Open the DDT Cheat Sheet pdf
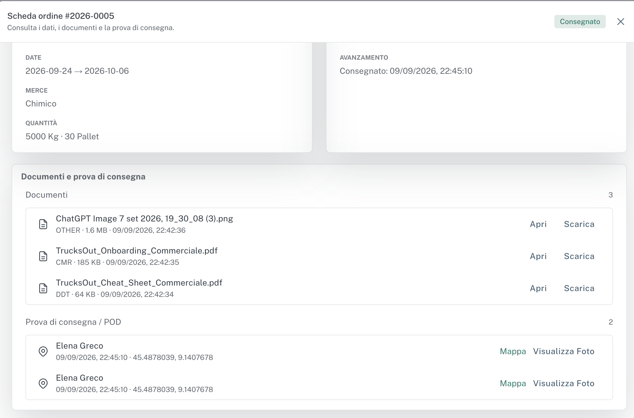634x418 pixels. (538, 288)
